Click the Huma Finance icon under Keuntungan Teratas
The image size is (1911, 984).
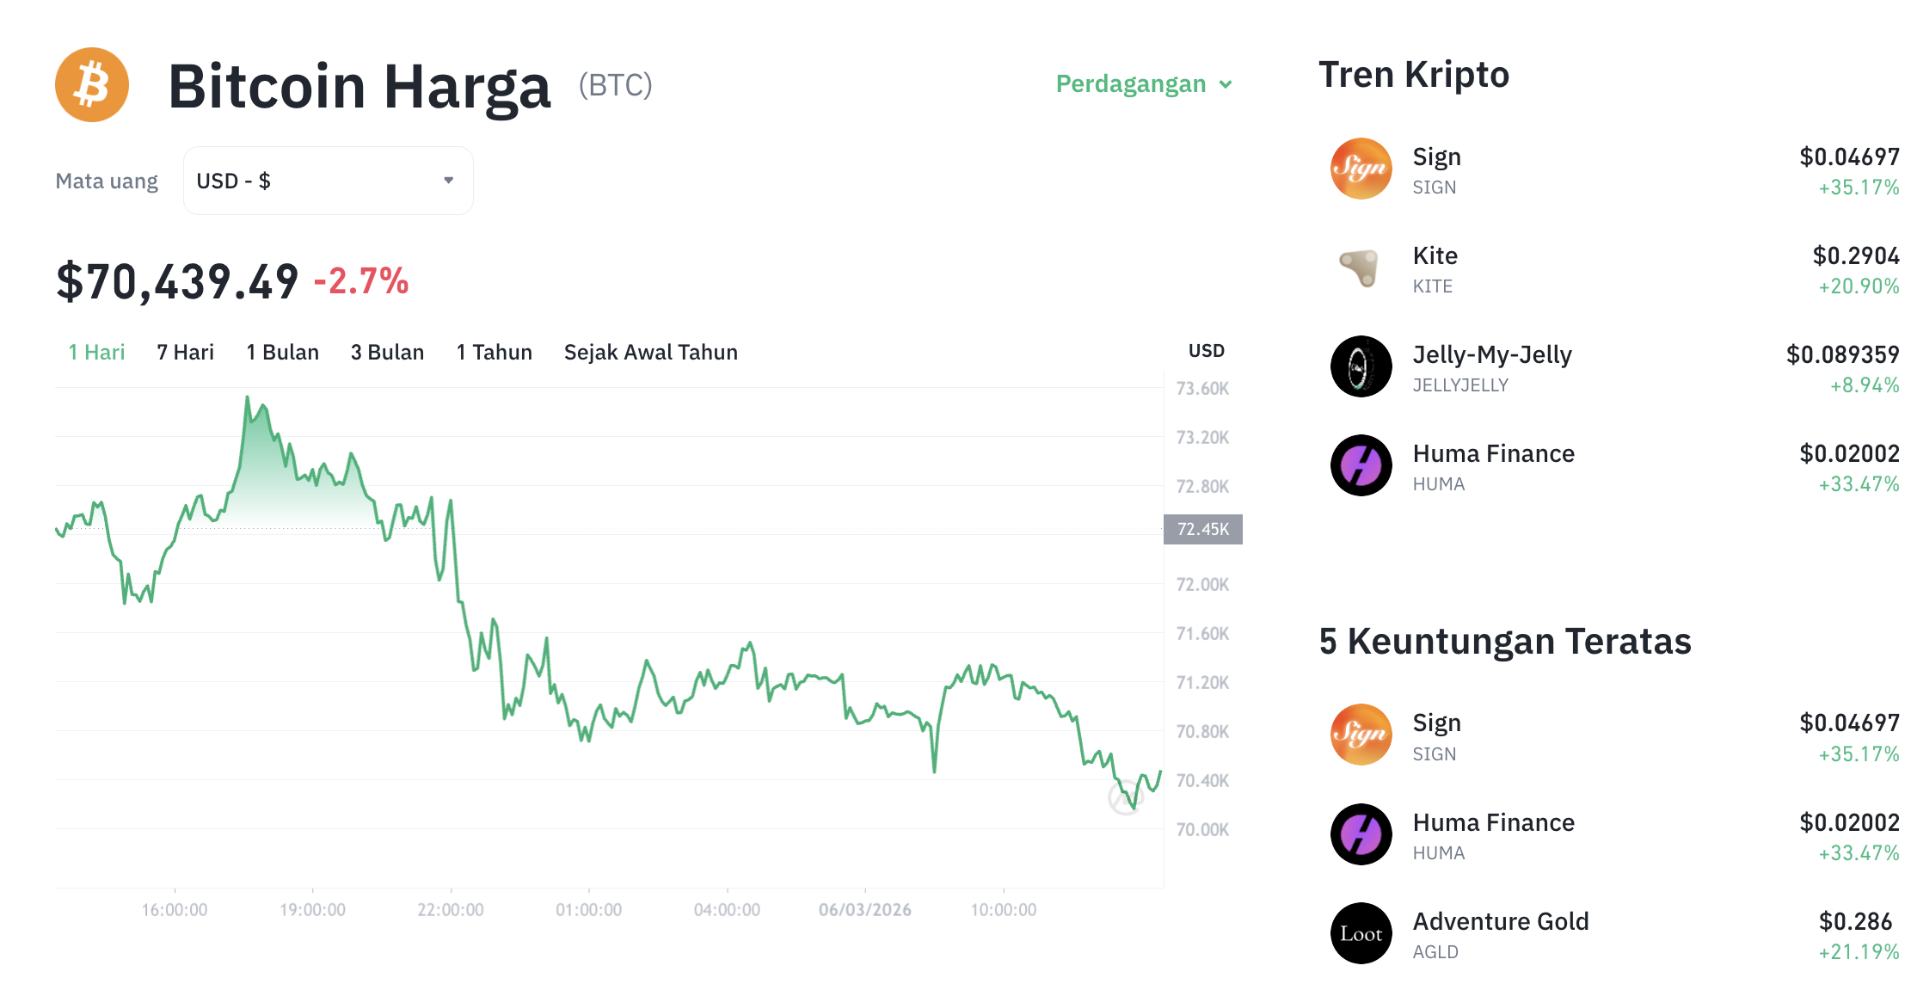pyautogui.click(x=1361, y=834)
